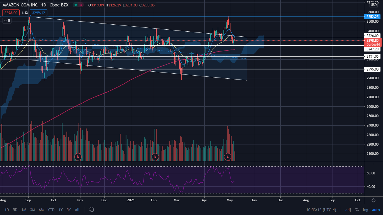Select the 3247.20 price line label
This screenshot has height=215, width=383.
pyautogui.click(x=373, y=49)
